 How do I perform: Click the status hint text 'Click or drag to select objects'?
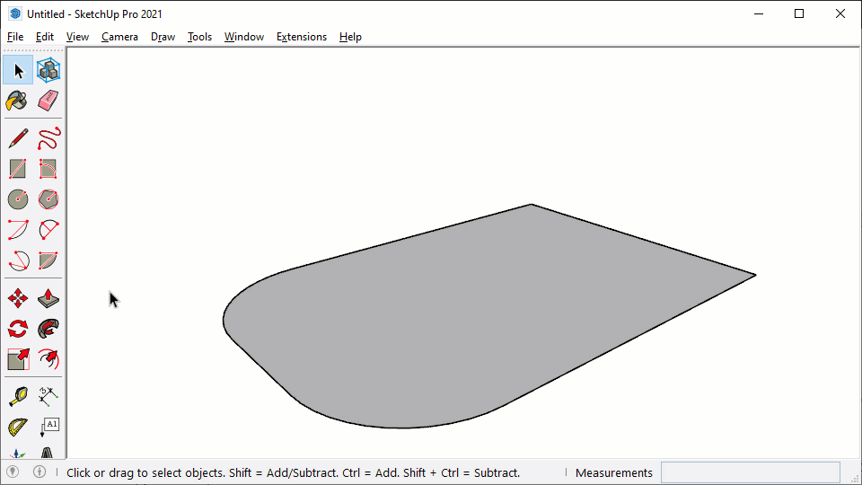click(146, 473)
